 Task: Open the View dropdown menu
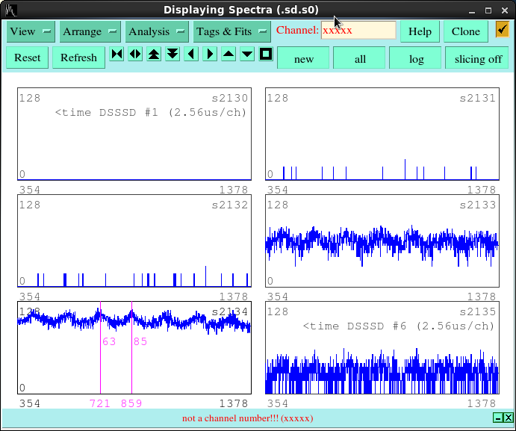tap(31, 31)
